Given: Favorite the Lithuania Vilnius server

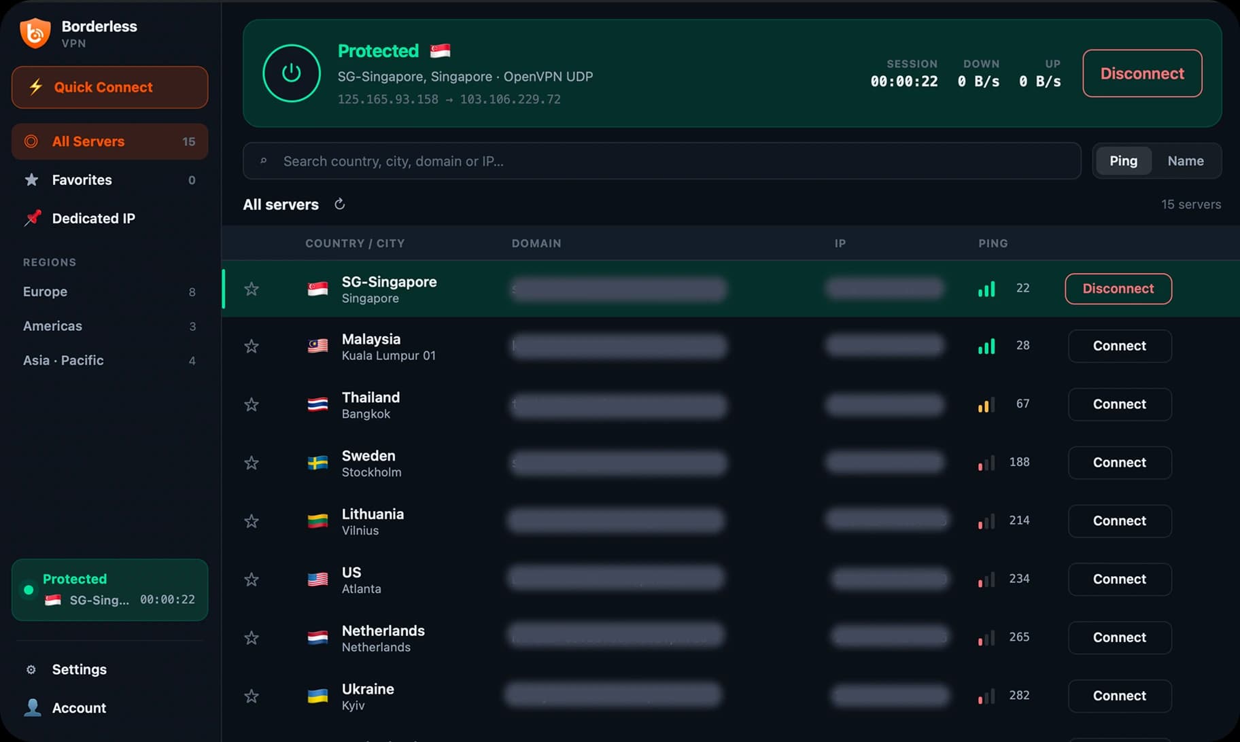Looking at the screenshot, I should 252,521.
